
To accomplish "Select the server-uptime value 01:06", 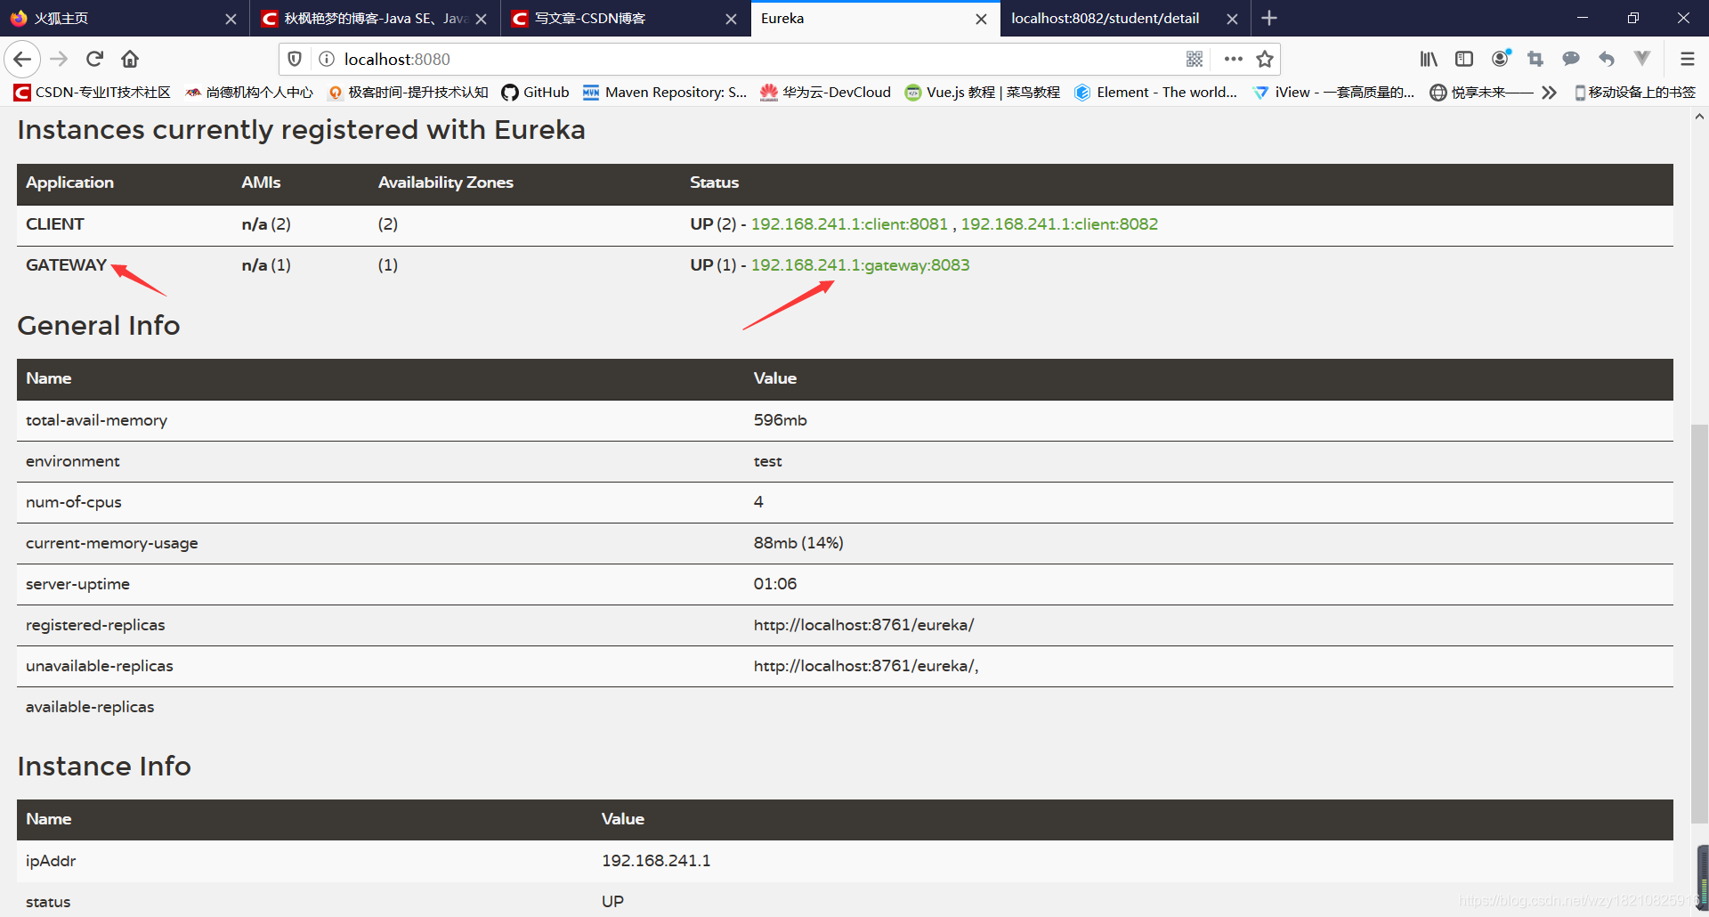I will (x=775, y=584).
